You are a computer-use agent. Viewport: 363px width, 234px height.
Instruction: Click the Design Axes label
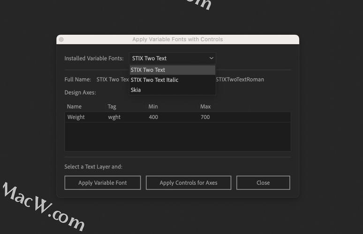pos(80,93)
